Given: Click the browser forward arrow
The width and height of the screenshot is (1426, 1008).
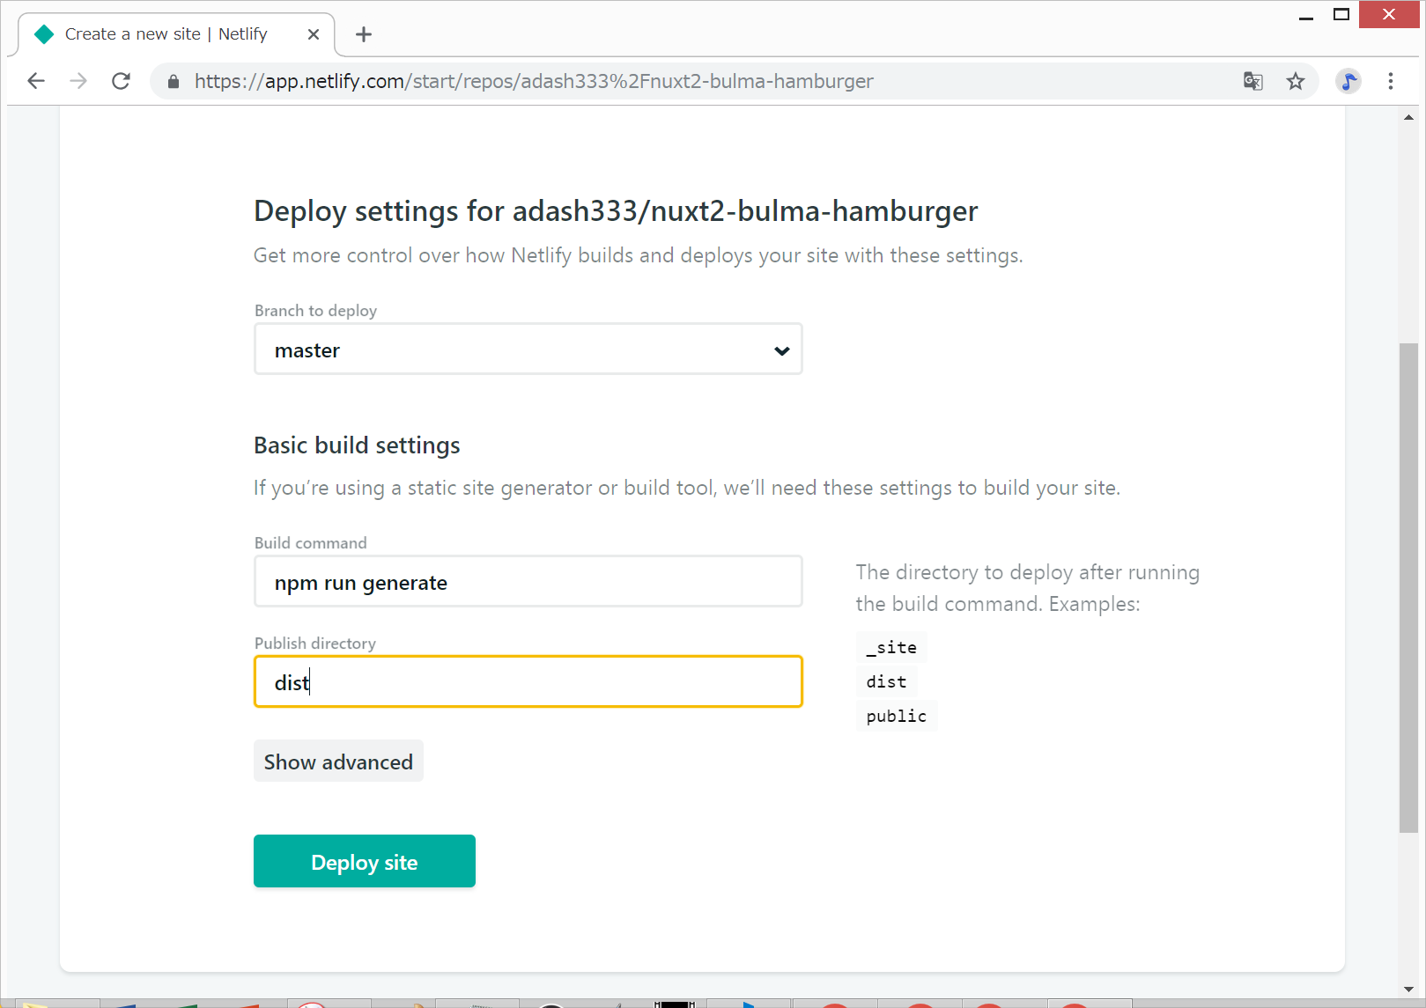Looking at the screenshot, I should pos(78,81).
